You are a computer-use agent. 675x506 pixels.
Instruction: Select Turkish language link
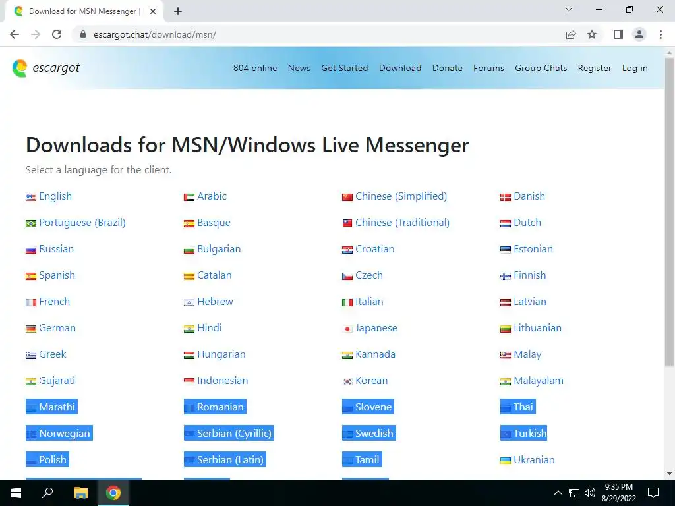tap(530, 434)
